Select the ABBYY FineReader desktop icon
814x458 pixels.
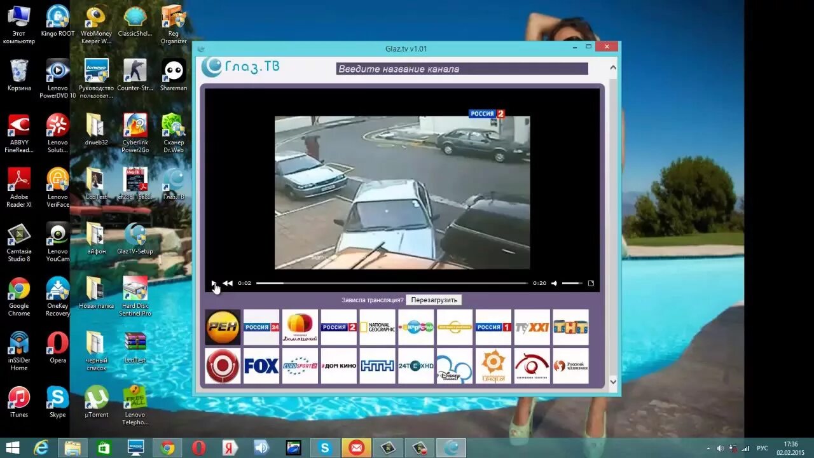19,134
